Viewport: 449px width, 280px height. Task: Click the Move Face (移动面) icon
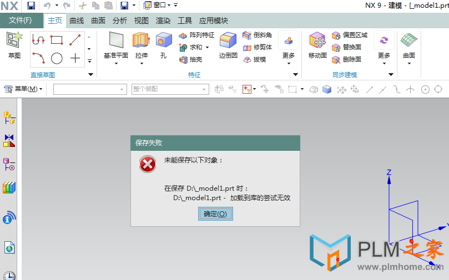point(317,40)
